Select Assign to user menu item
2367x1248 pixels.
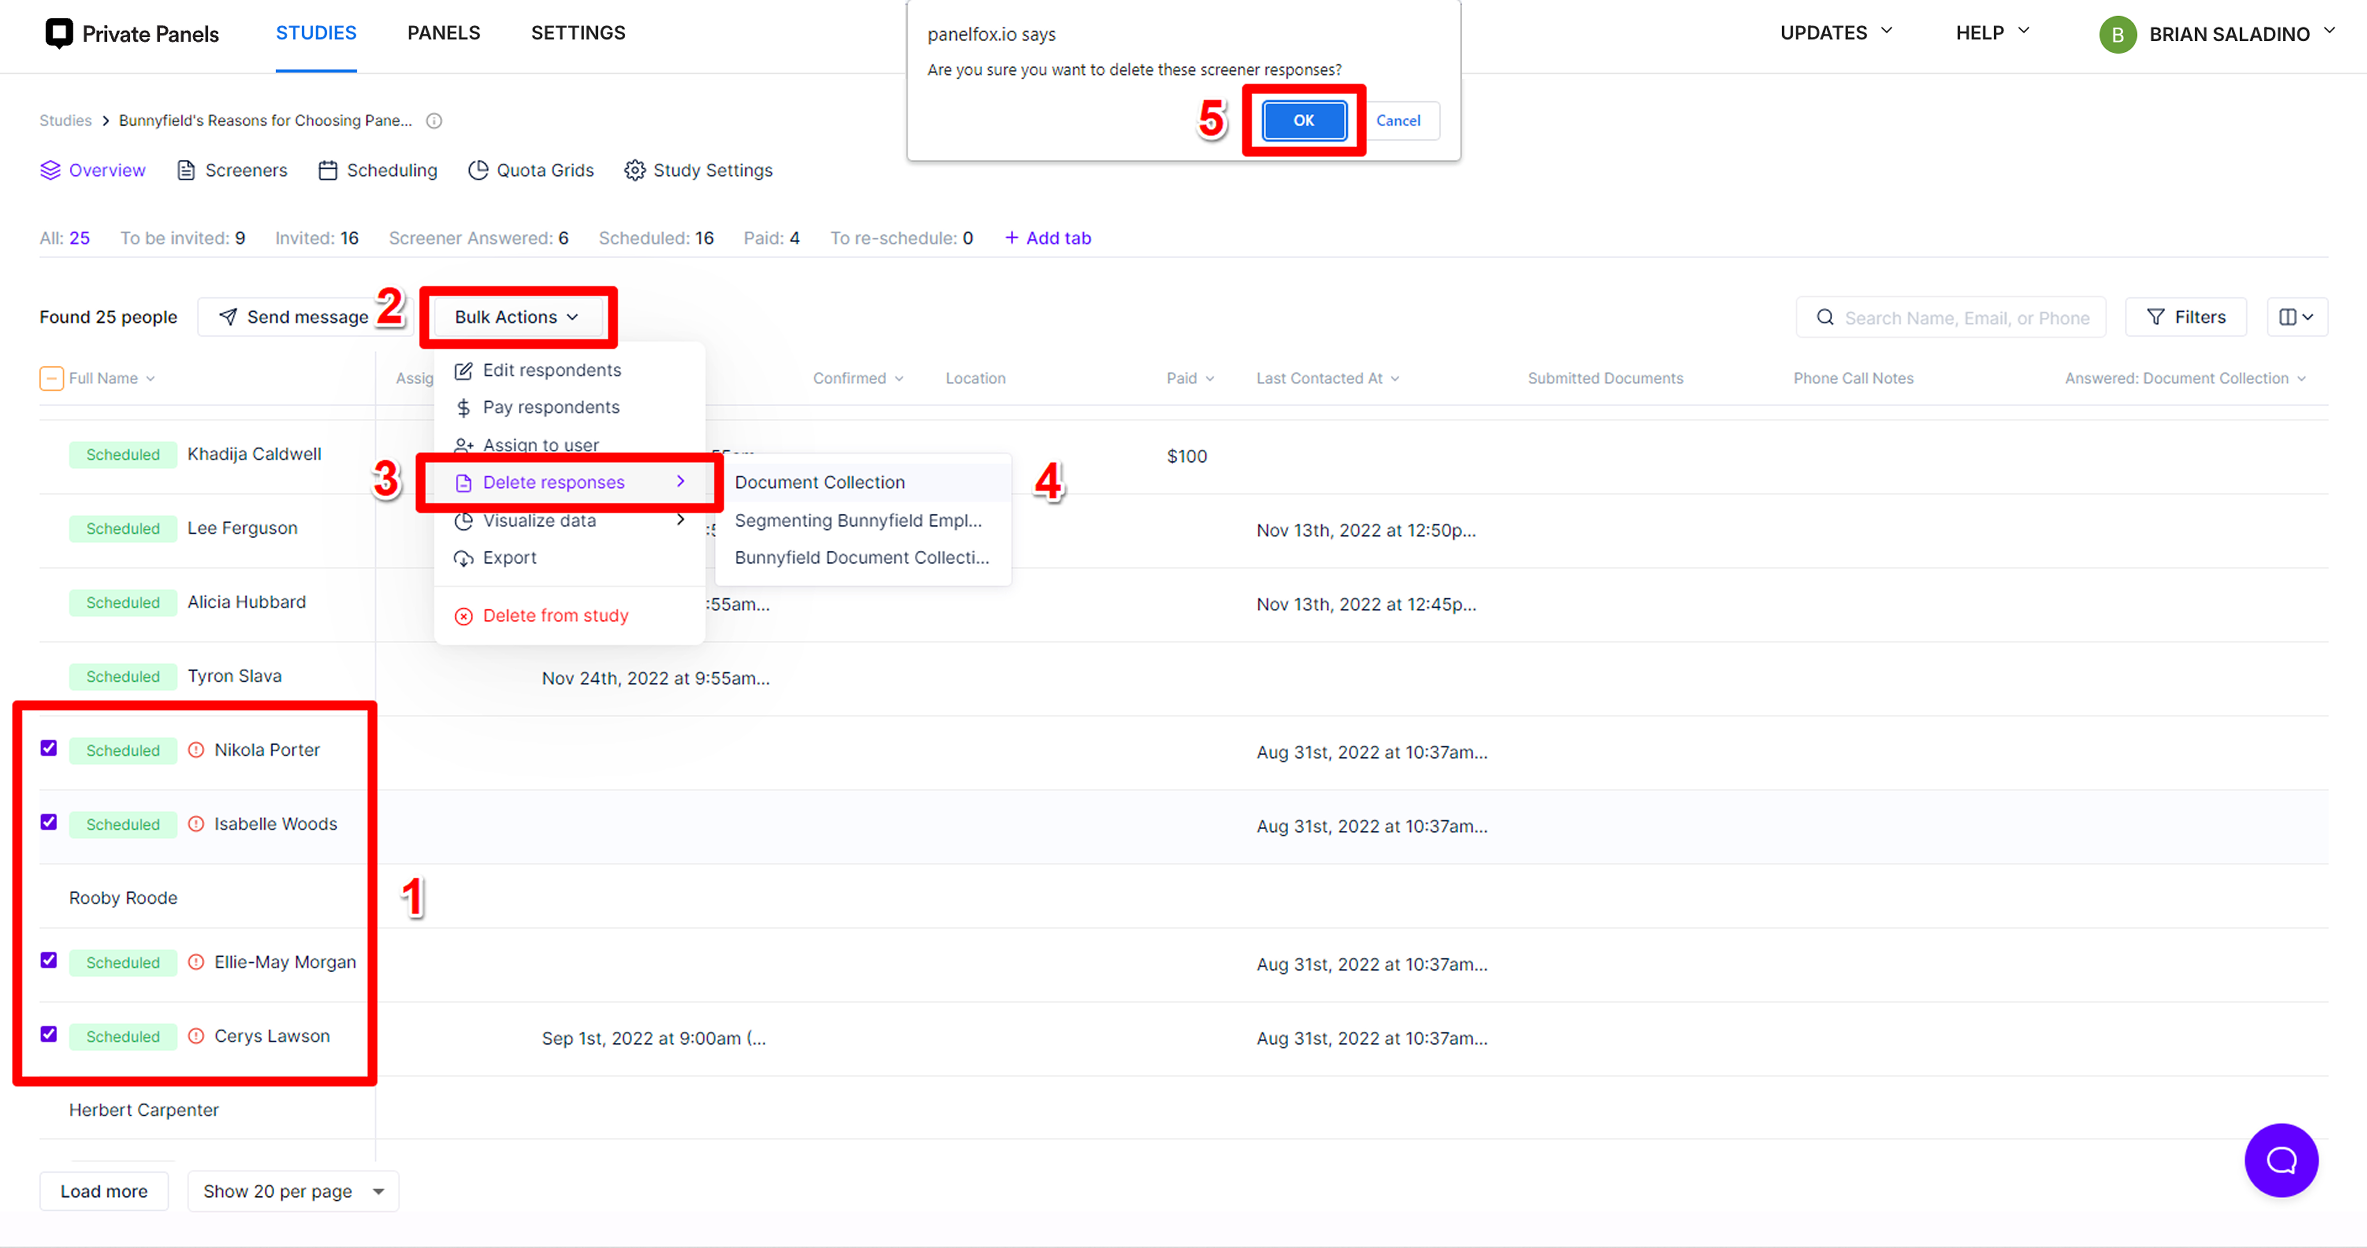570,445
